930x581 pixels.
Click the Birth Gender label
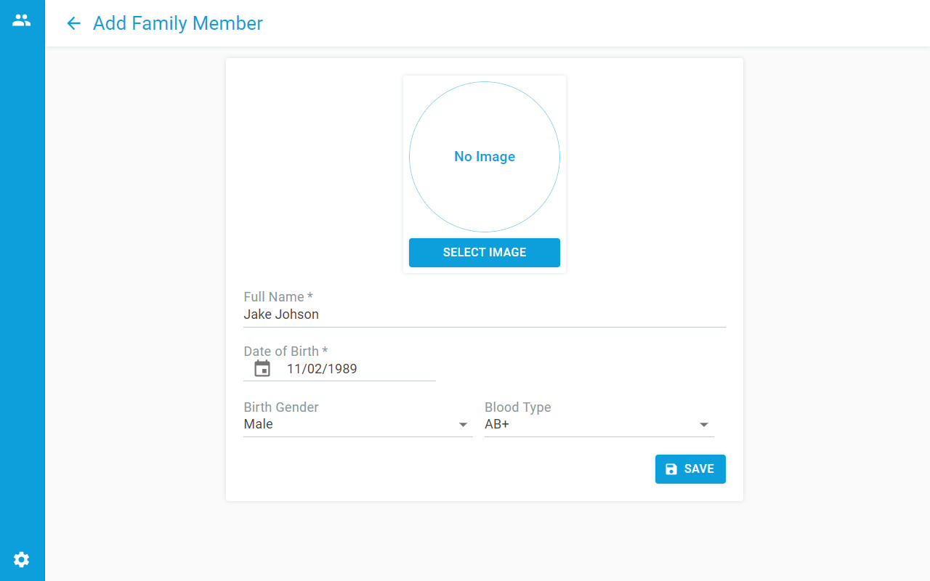click(281, 407)
